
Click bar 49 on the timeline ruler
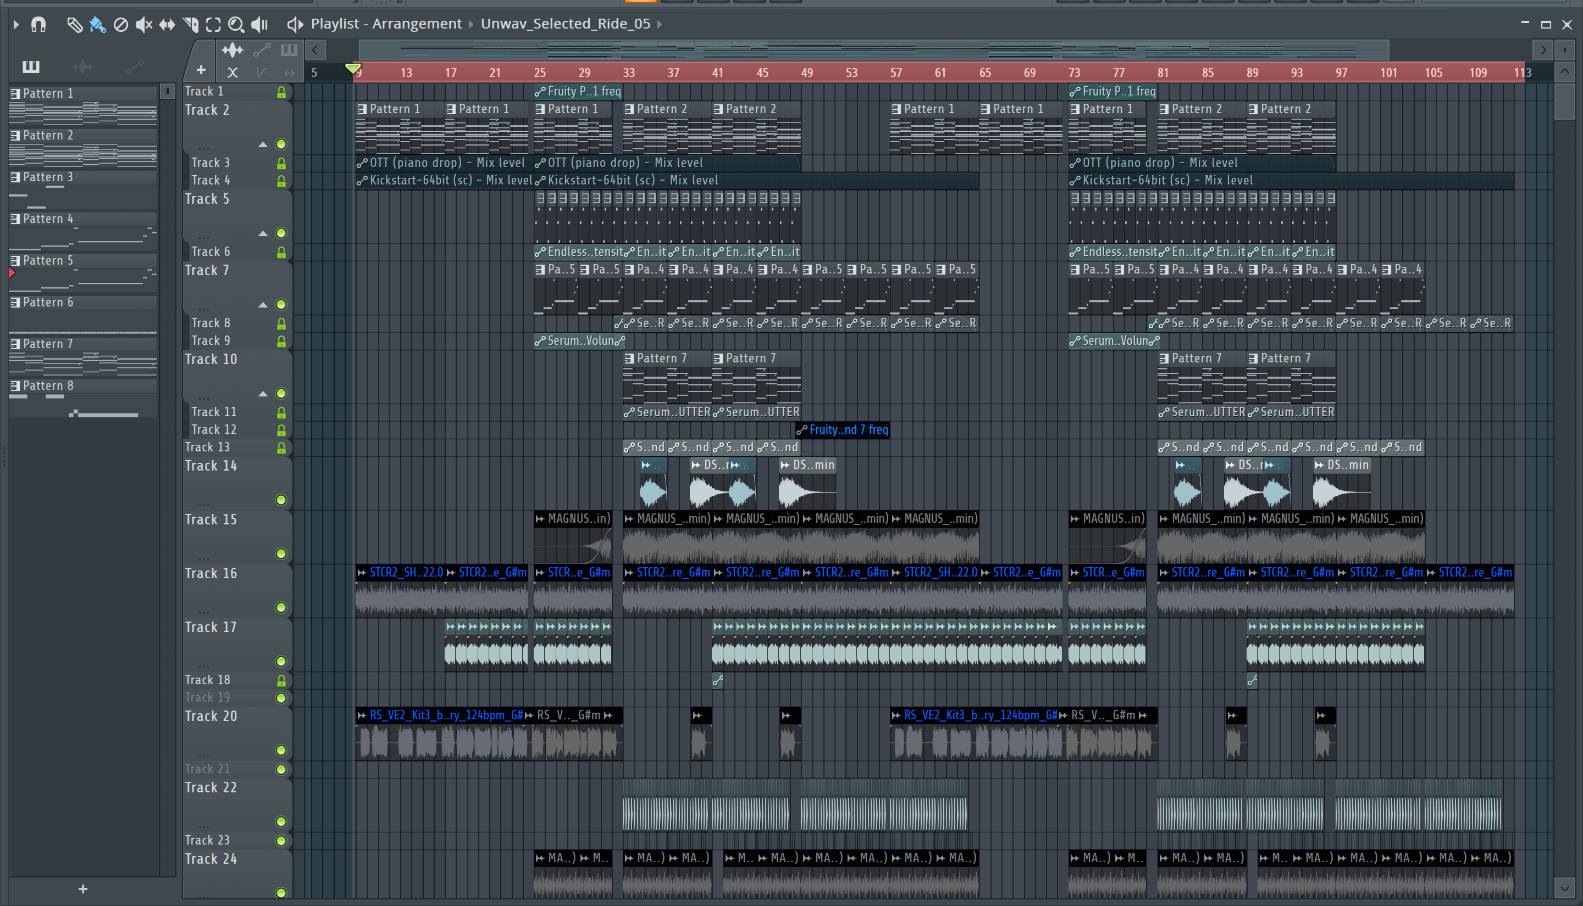click(x=807, y=72)
